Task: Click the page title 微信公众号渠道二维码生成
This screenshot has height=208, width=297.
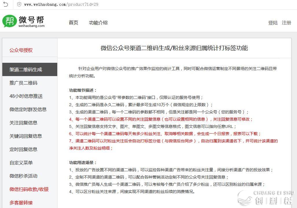Action: 174,48
